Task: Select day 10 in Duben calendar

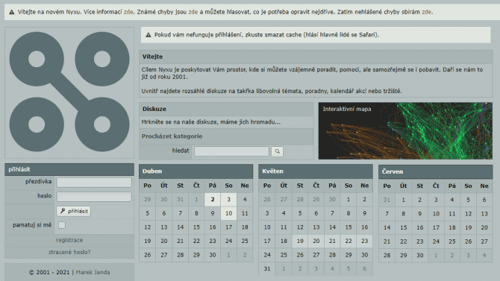Action: click(228, 213)
